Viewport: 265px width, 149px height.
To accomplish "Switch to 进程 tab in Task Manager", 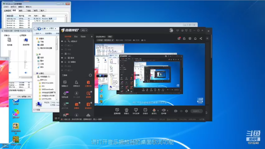I will [x=14, y=11].
